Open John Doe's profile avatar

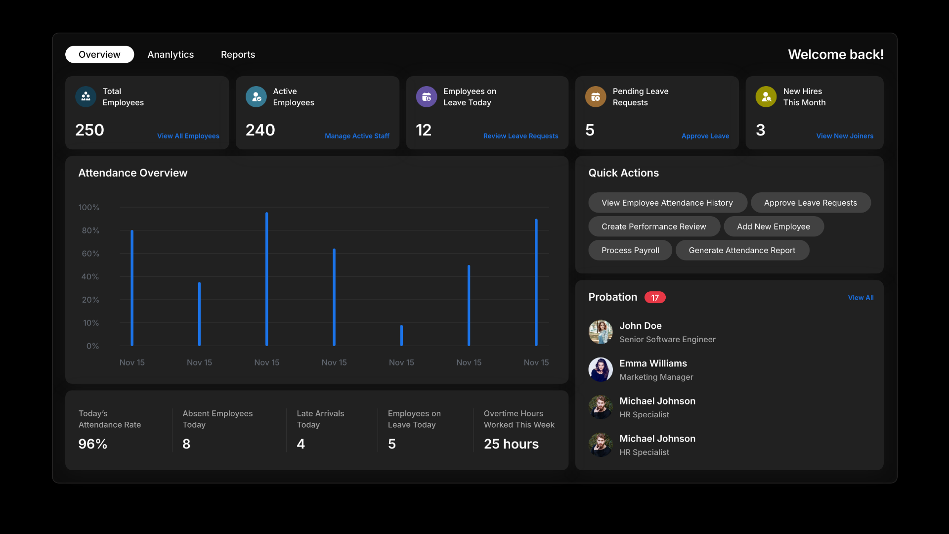(601, 332)
